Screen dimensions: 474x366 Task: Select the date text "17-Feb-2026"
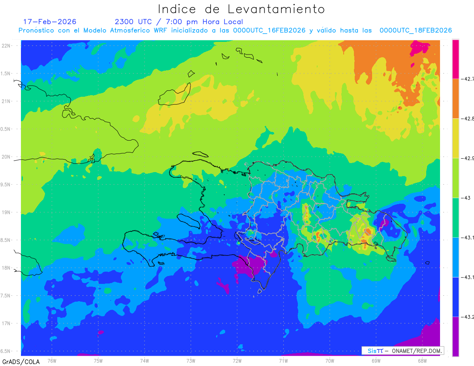tap(50, 22)
